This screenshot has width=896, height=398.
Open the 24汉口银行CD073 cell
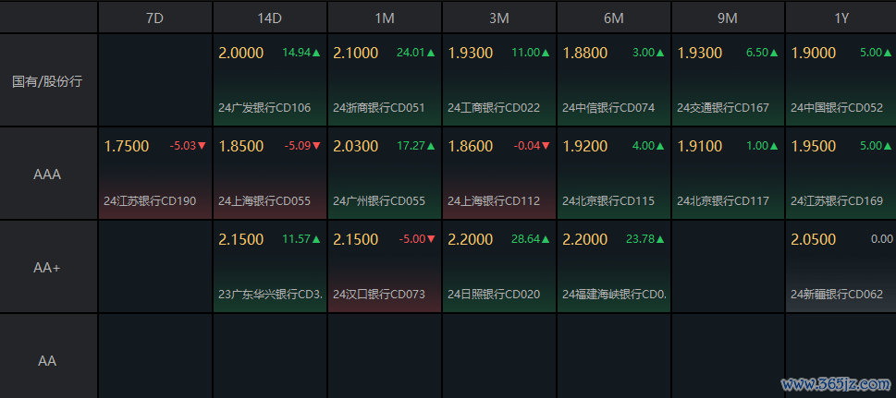[x=385, y=267]
